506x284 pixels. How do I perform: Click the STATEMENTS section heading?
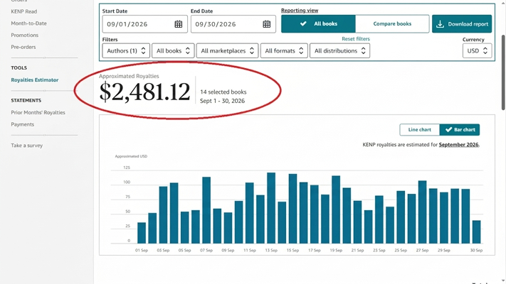tap(26, 100)
